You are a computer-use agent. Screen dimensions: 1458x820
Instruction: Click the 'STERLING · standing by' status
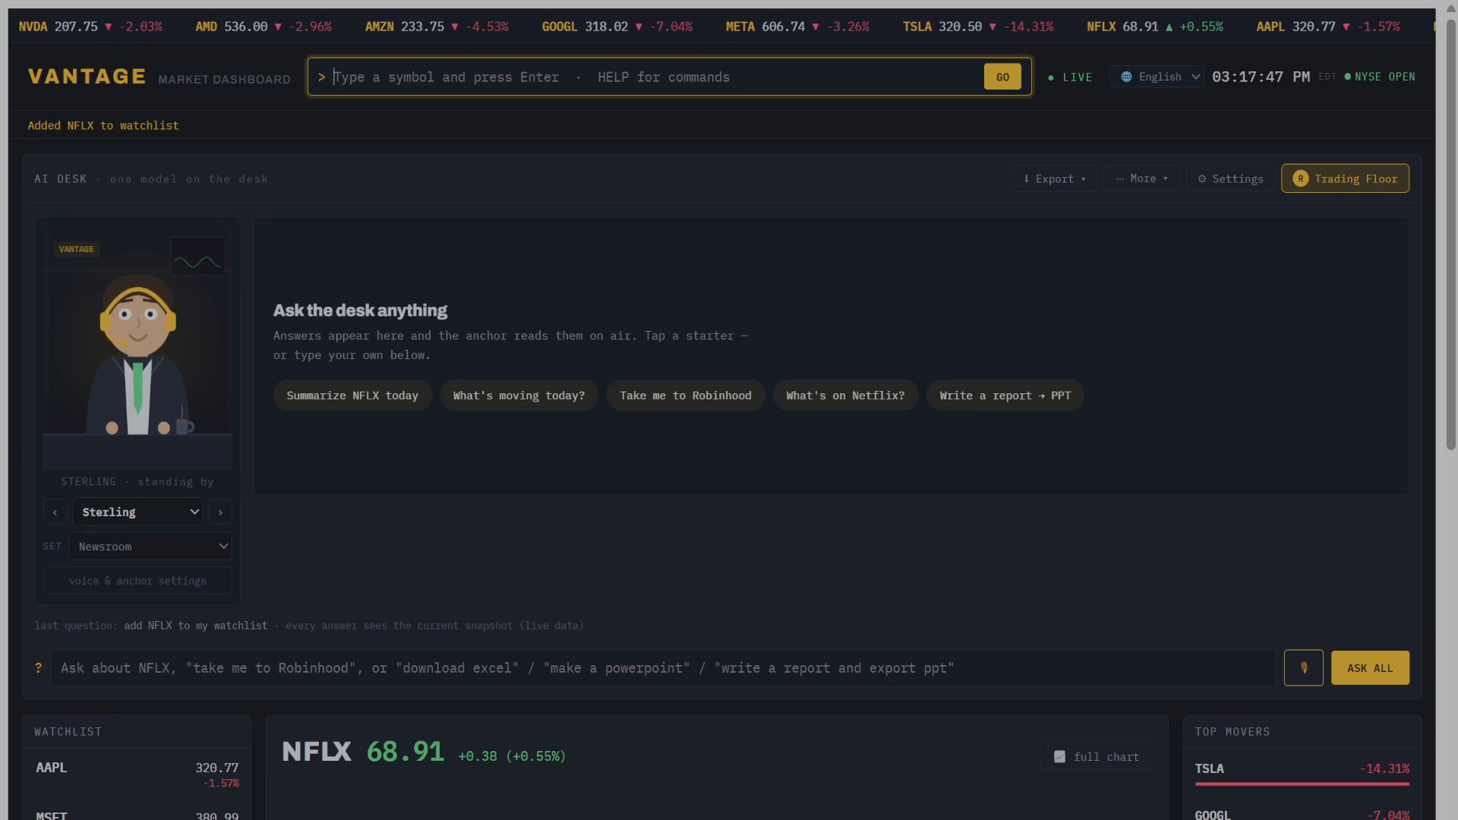137,481
